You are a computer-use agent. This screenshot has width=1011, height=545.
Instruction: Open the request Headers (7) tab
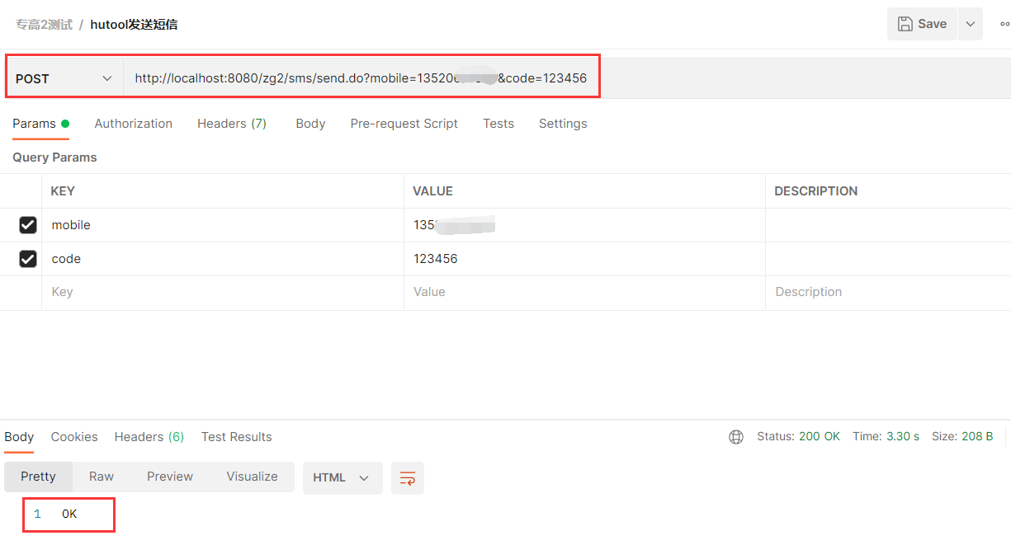(x=232, y=124)
